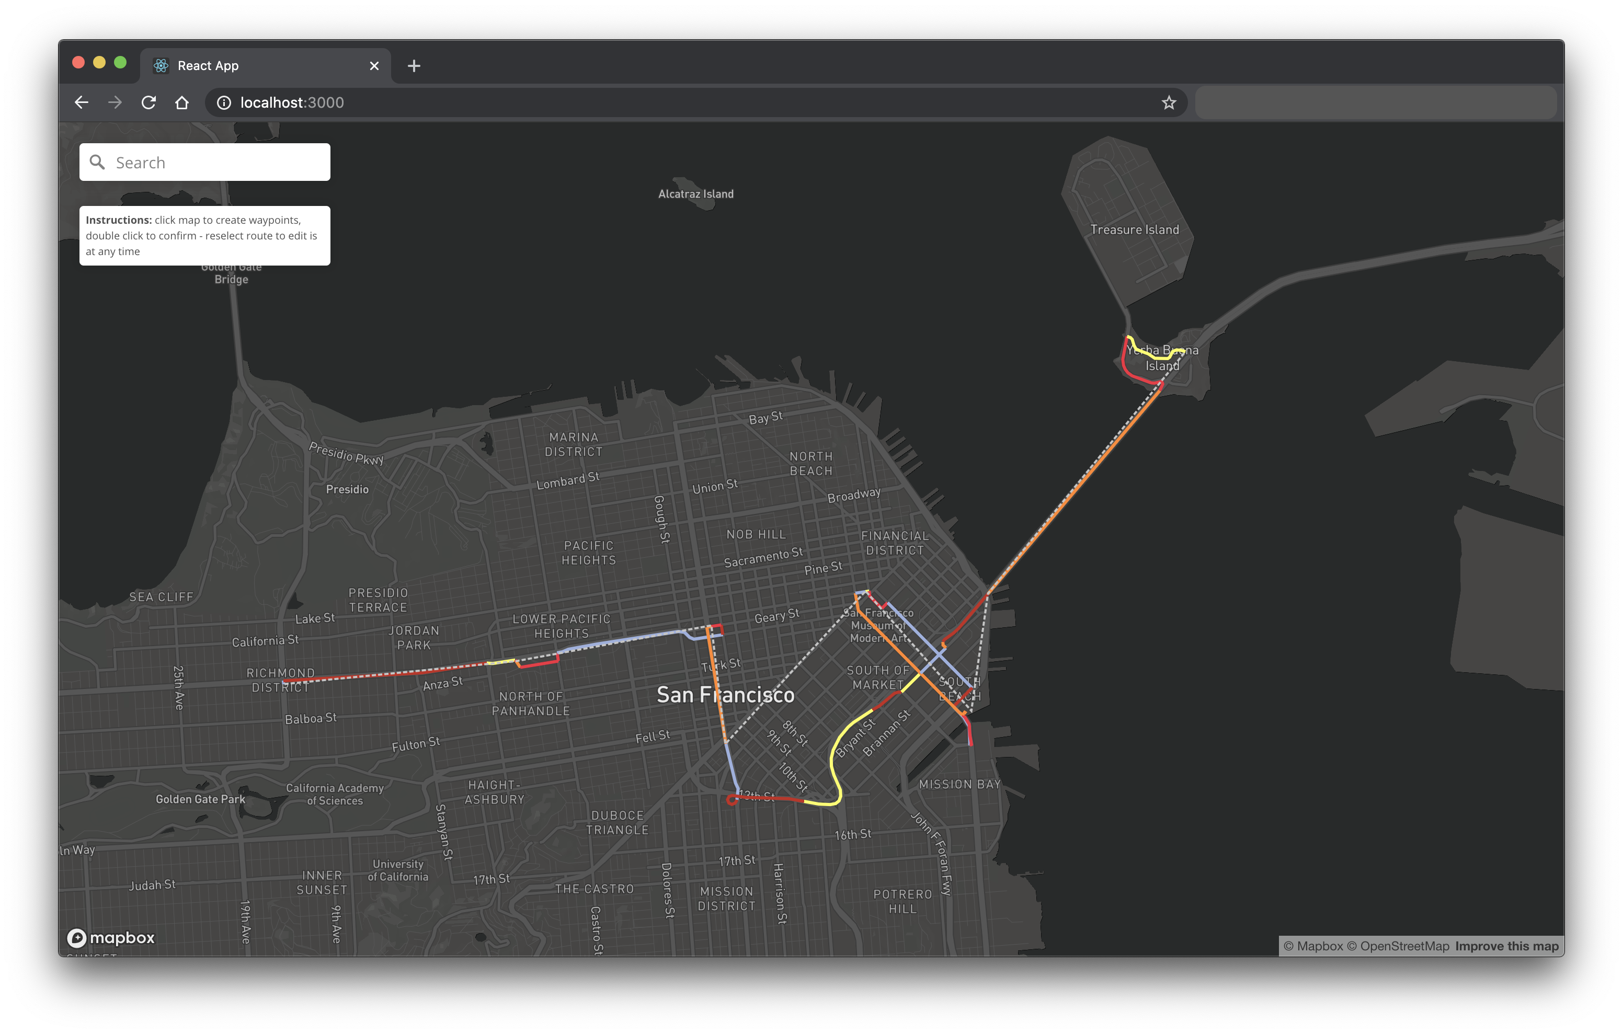
Task: Click the © Mapbox attribution link
Action: pos(1313,946)
